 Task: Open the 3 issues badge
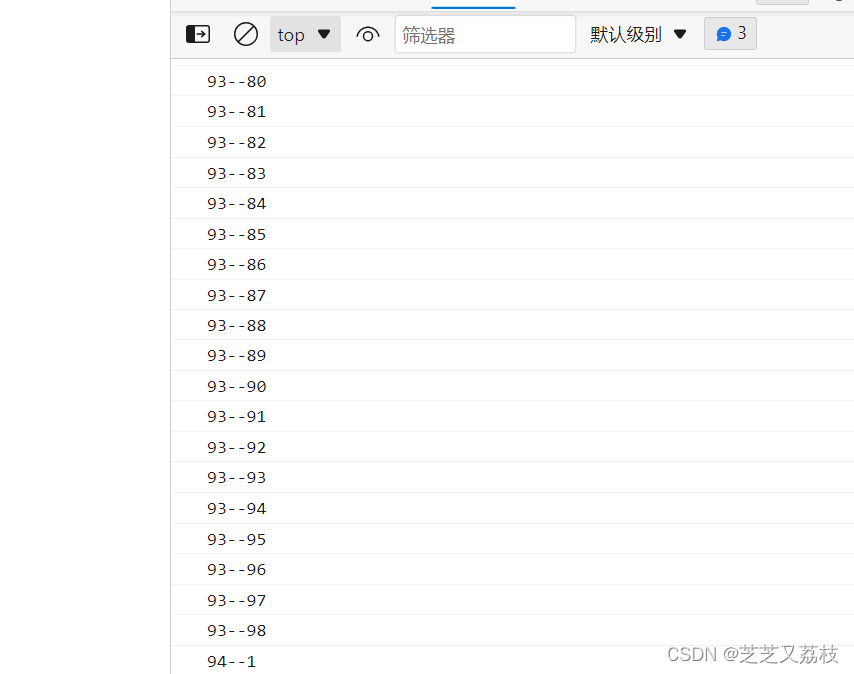pos(730,34)
